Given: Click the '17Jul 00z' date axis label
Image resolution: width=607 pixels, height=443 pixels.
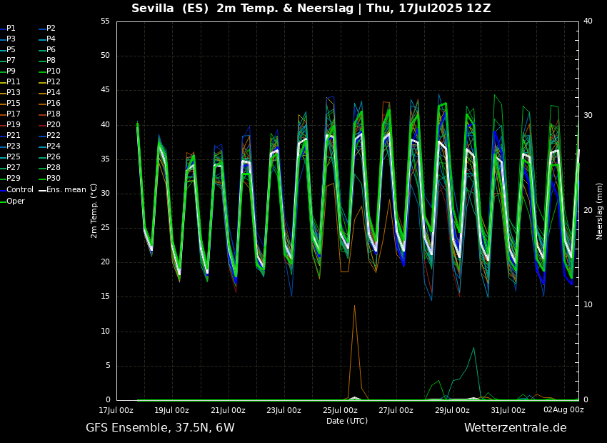Looking at the screenshot, I should click(x=116, y=410).
